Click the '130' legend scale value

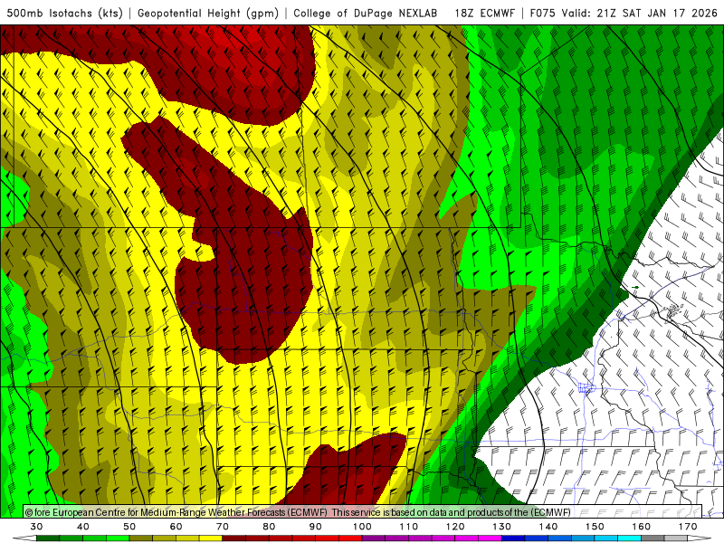[502, 527]
